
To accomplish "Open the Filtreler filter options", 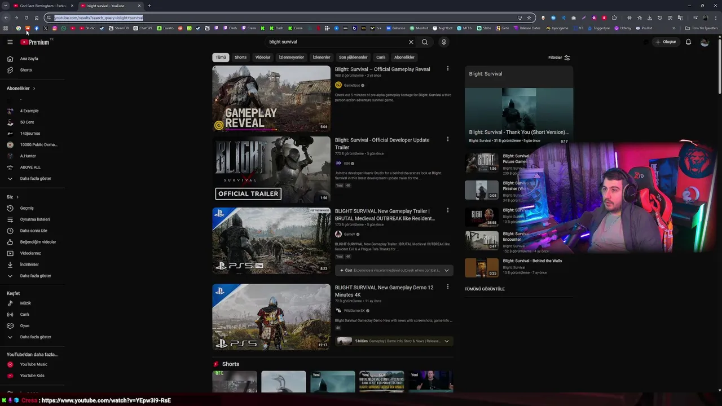I will pyautogui.click(x=559, y=58).
